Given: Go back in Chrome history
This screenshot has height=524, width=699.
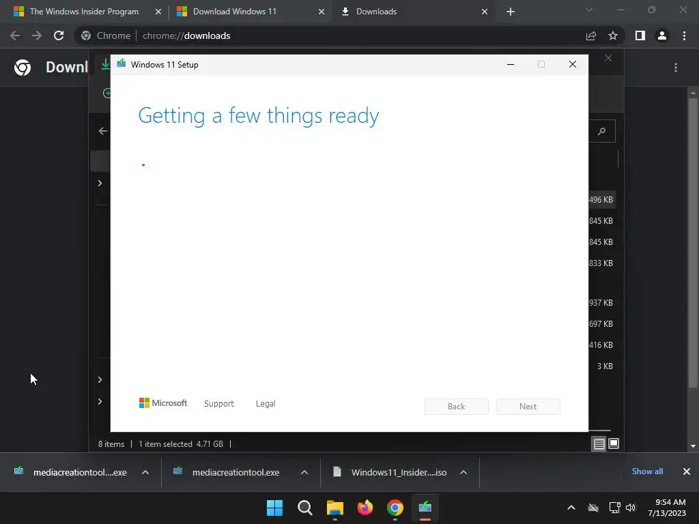Looking at the screenshot, I should click(15, 35).
